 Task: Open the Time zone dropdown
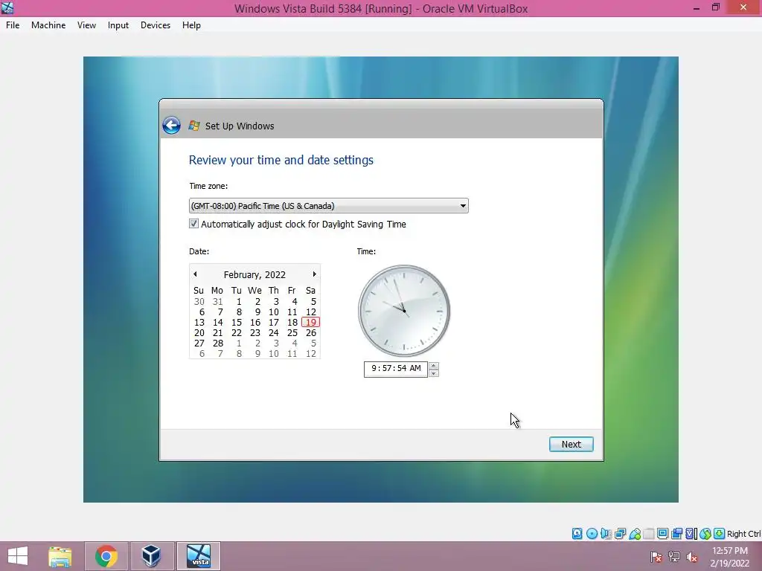[x=328, y=206]
